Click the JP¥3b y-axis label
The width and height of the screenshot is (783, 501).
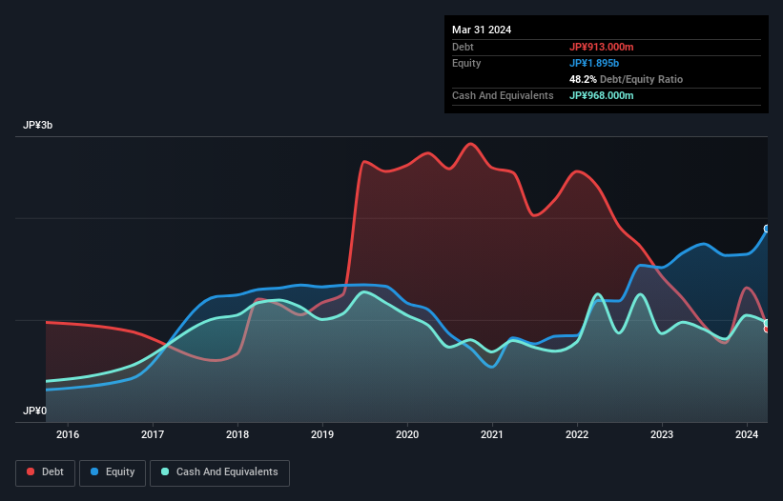[37, 125]
